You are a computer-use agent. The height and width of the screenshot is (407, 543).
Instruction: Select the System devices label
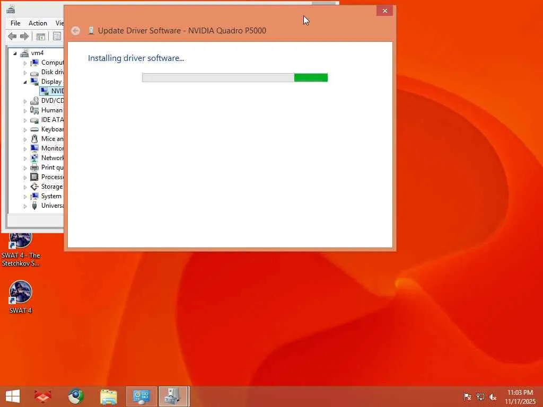51,196
